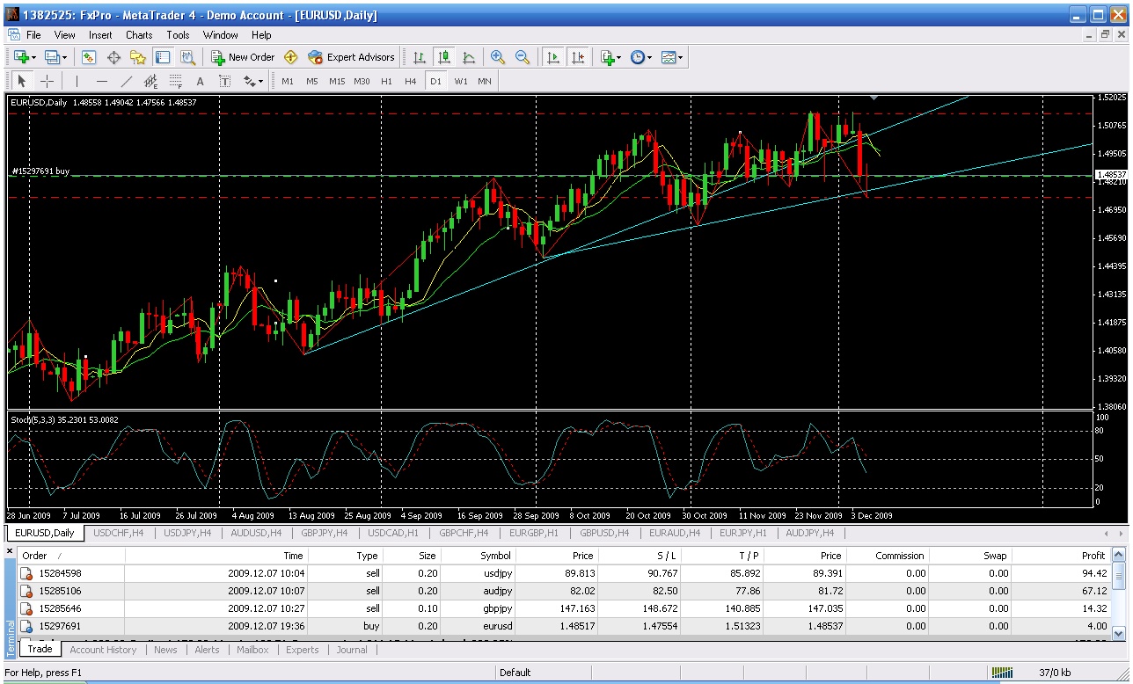Zoom in on the chart

(x=498, y=57)
